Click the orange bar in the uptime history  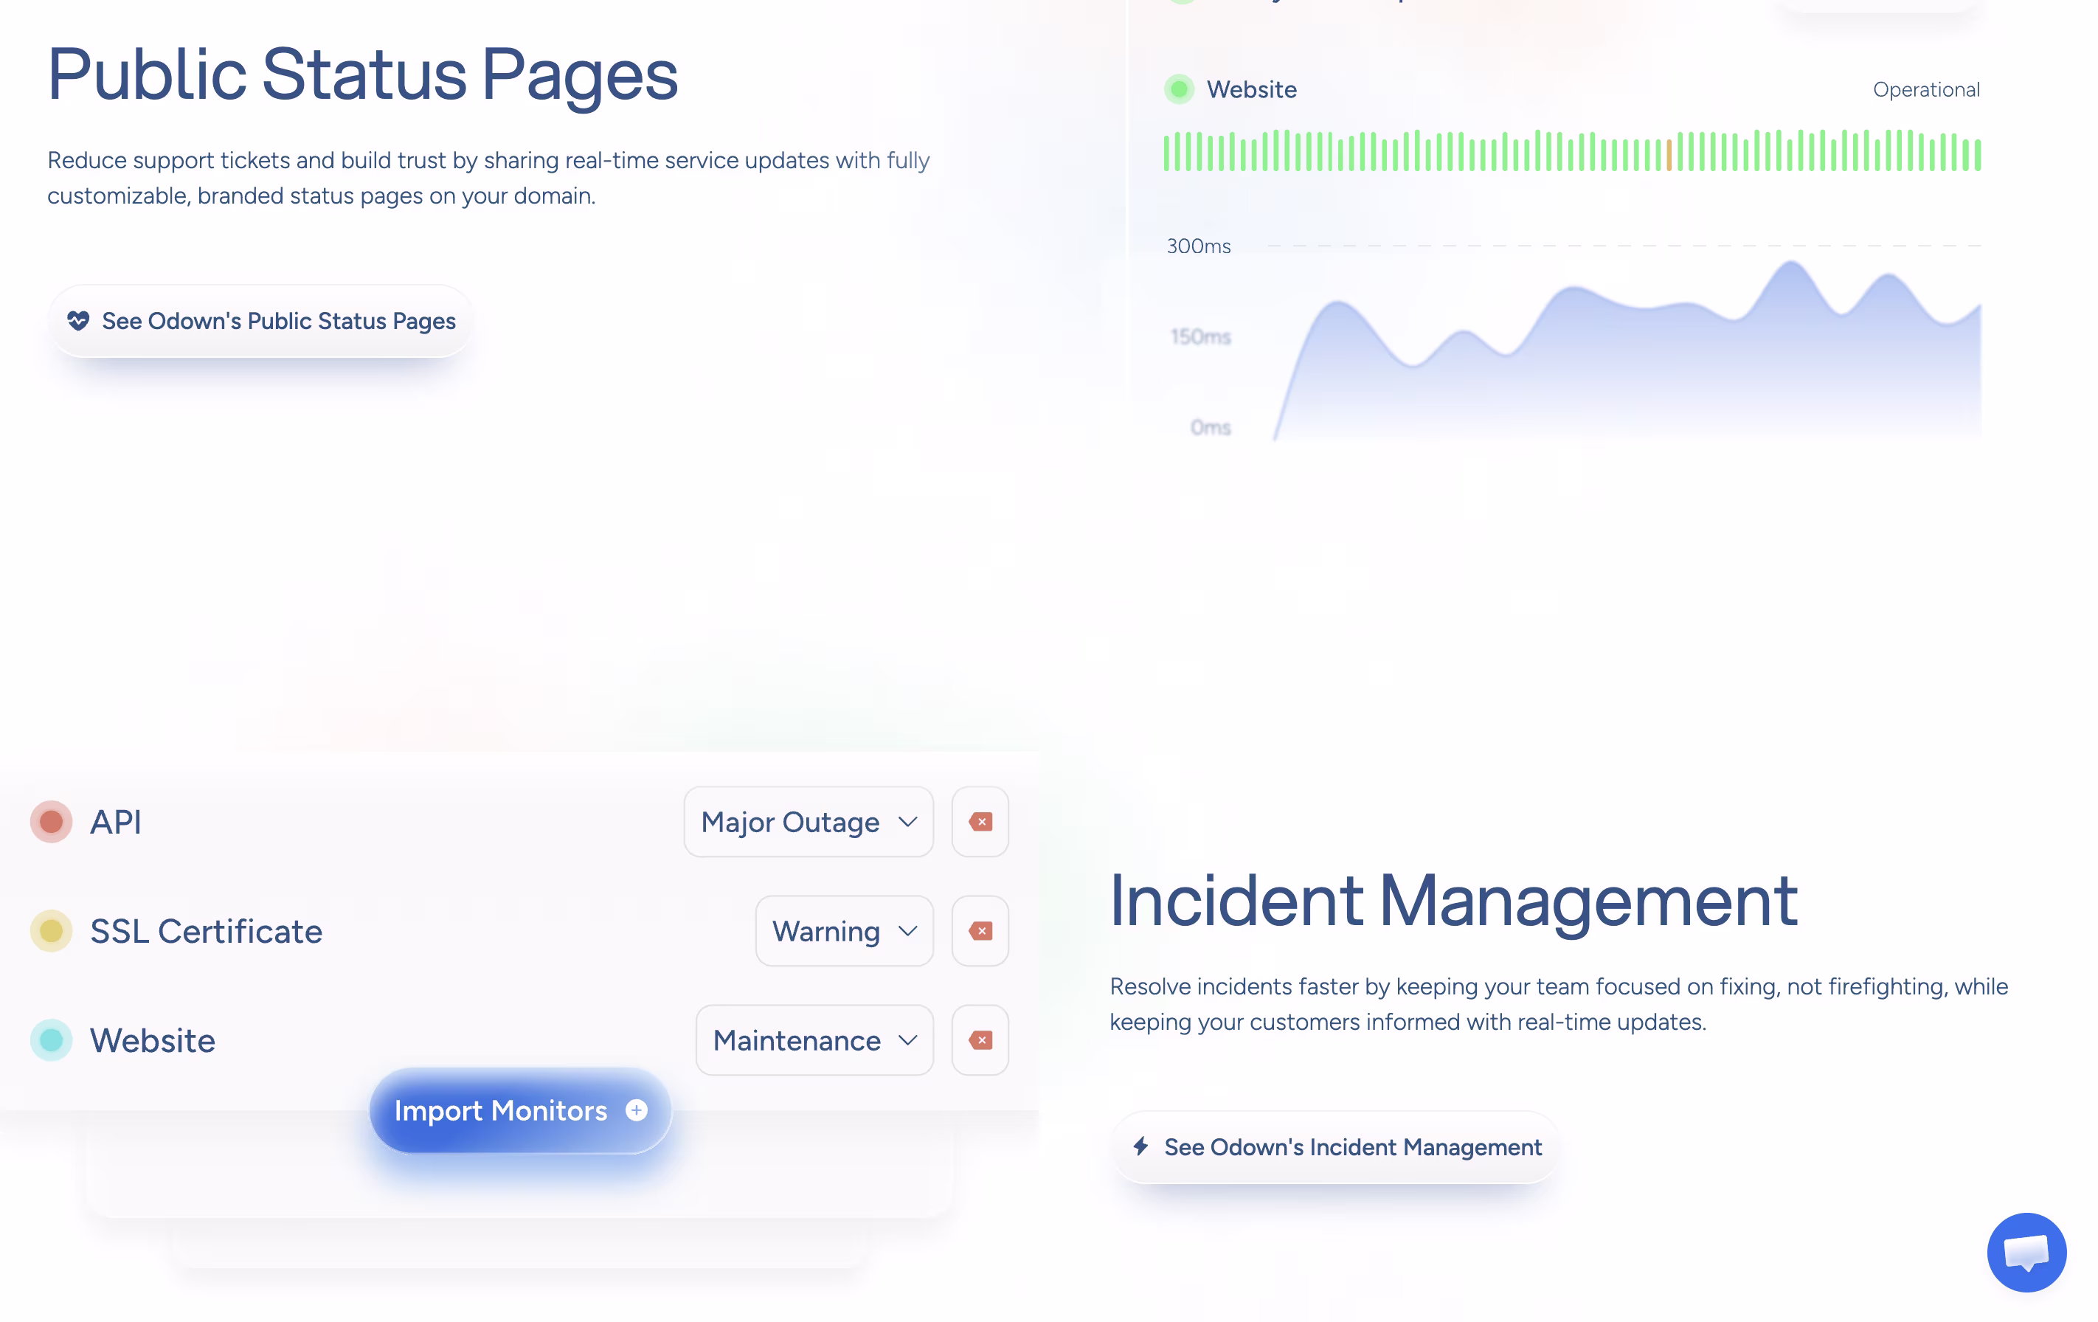(1669, 154)
